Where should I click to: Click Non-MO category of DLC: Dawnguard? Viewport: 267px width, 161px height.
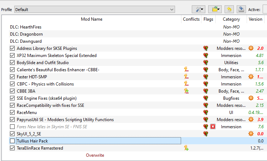click(231, 41)
